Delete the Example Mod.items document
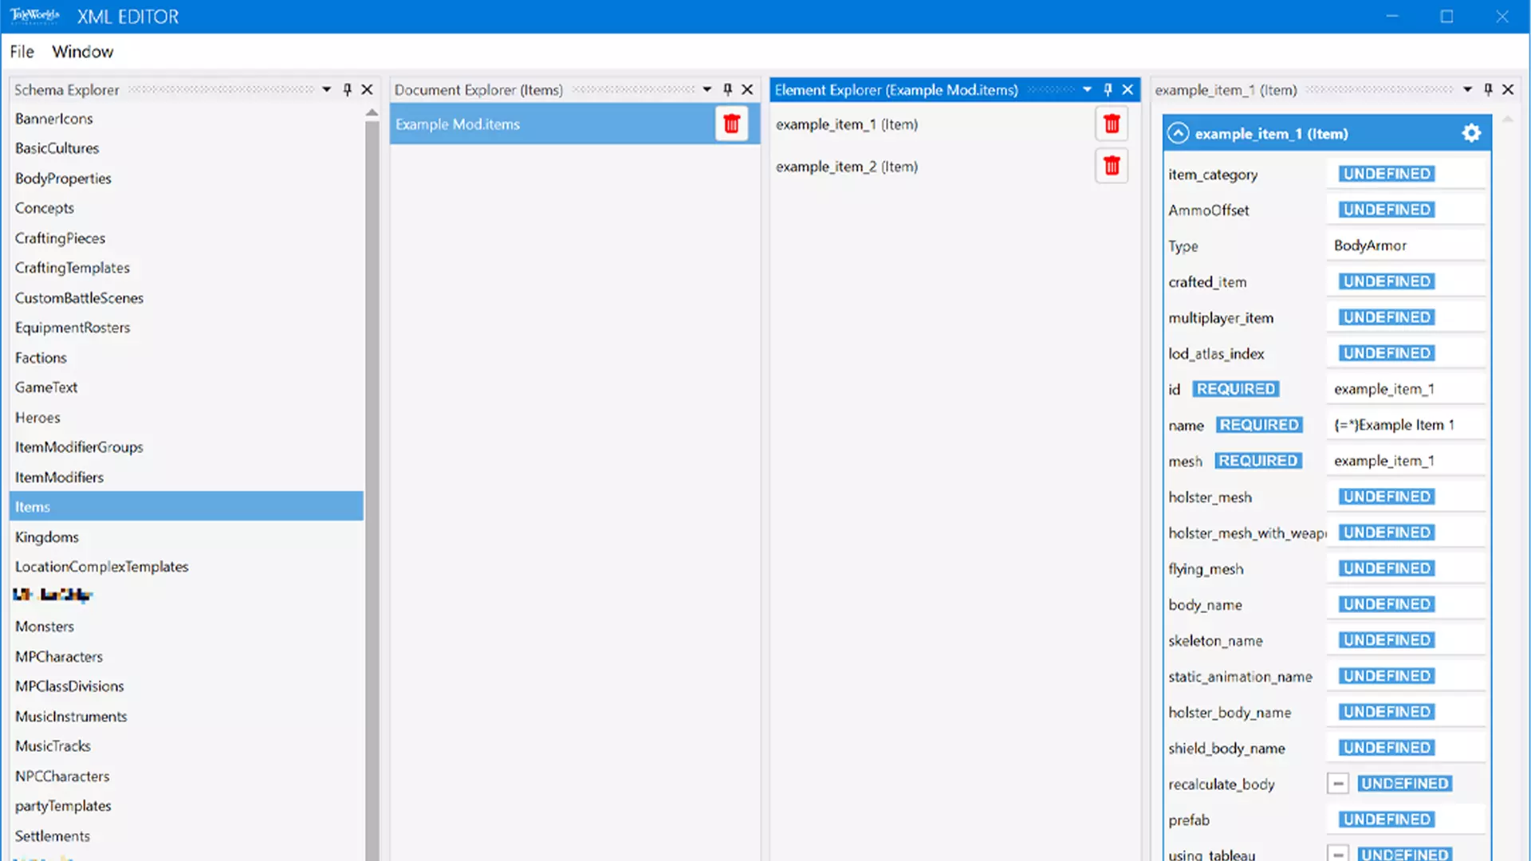 (x=731, y=124)
